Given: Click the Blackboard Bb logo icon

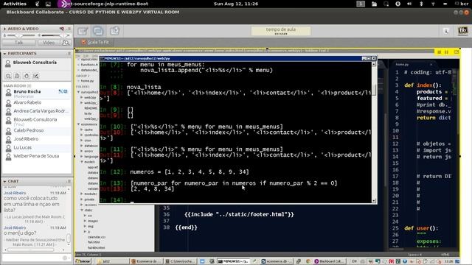Looking at the screenshot, I should [463, 31].
